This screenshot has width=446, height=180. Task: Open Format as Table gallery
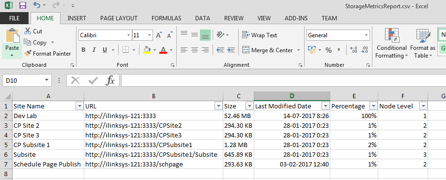pos(423,43)
